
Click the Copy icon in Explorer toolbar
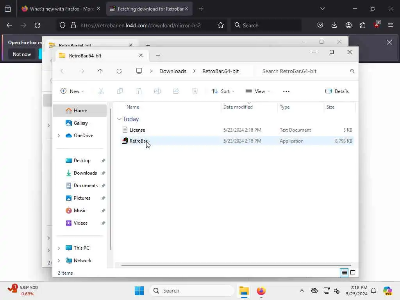click(120, 91)
